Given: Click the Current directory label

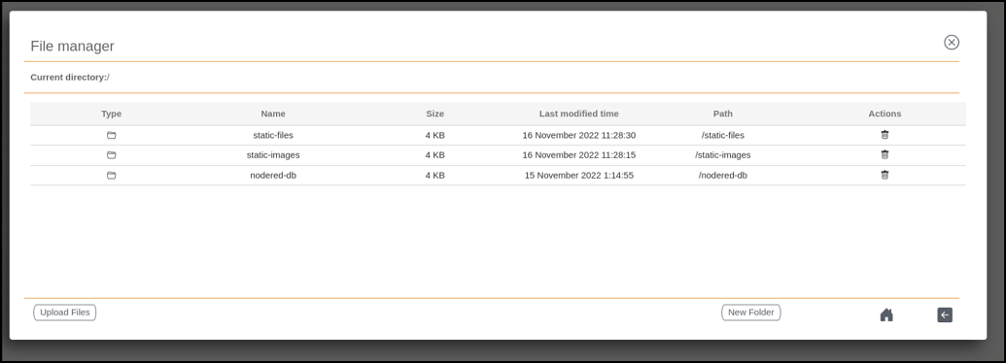Looking at the screenshot, I should [x=70, y=78].
